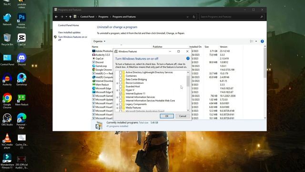Expand the Device Lockdown tree node
Viewport: 305px width, 172px height.
click(x=117, y=83)
